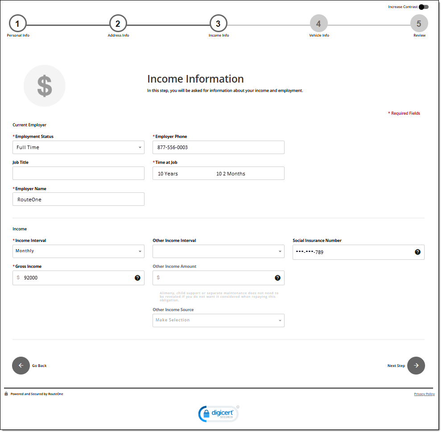Open the Other Income Interval dropdown
442x433 pixels.
click(x=218, y=251)
